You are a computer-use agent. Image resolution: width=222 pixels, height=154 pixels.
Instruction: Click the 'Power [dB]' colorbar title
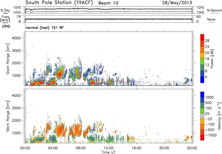click(x=212, y=59)
